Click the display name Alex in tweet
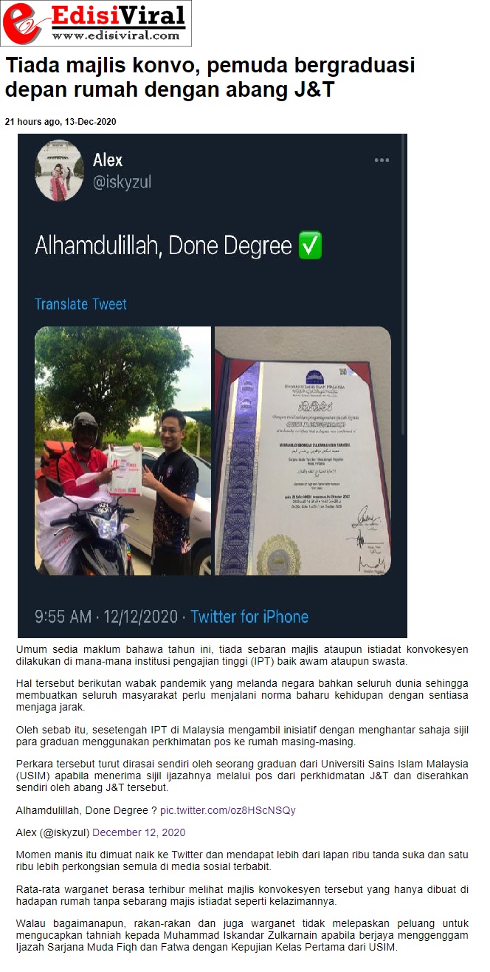Screen dimensions: 490x972 pyautogui.click(x=108, y=160)
